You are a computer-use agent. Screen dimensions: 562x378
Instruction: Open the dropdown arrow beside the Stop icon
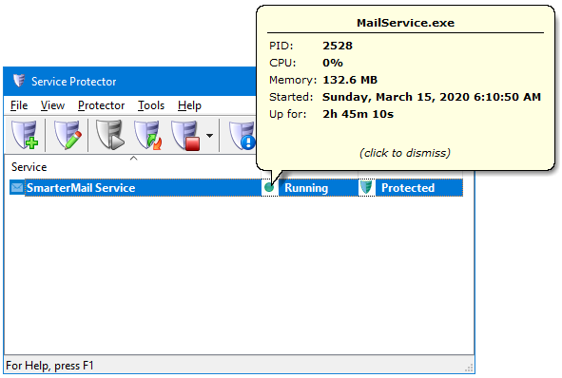click(x=209, y=136)
